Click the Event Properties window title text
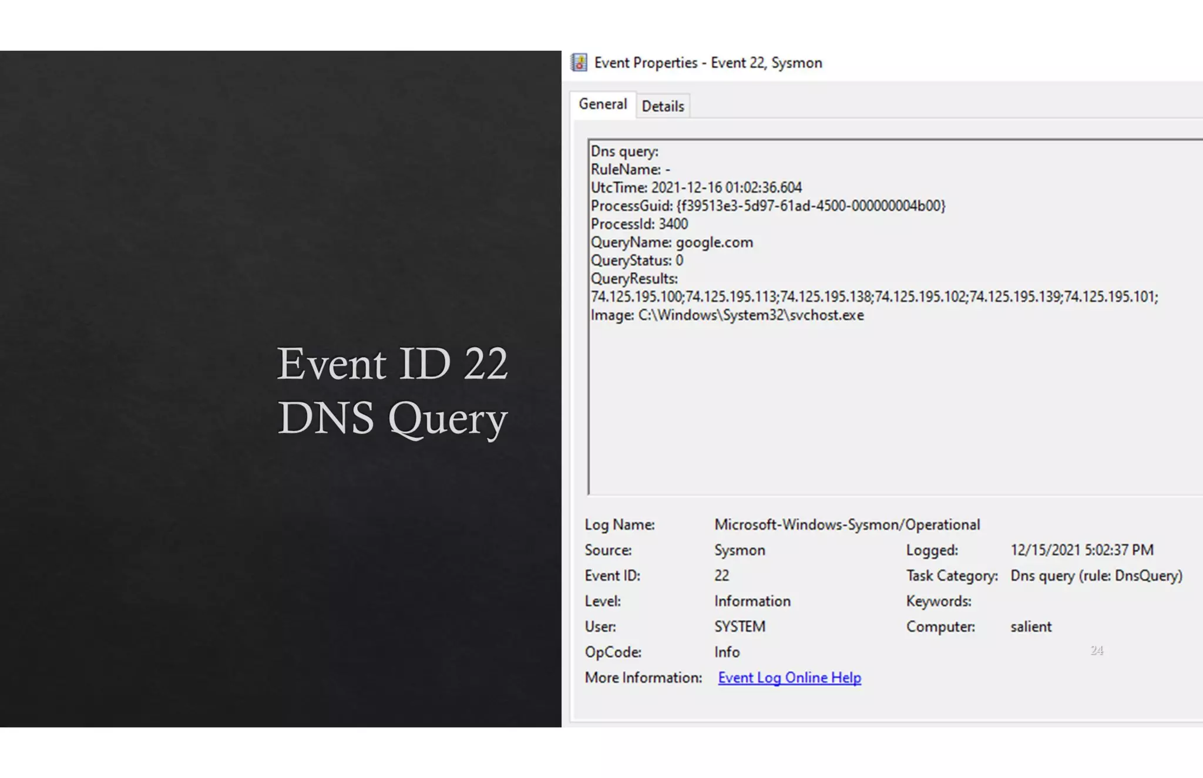The height and width of the screenshot is (778, 1203). click(x=708, y=63)
